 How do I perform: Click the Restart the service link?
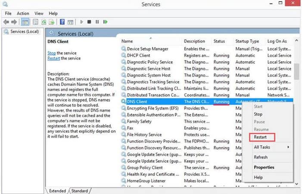pyautogui.click(x=53, y=58)
